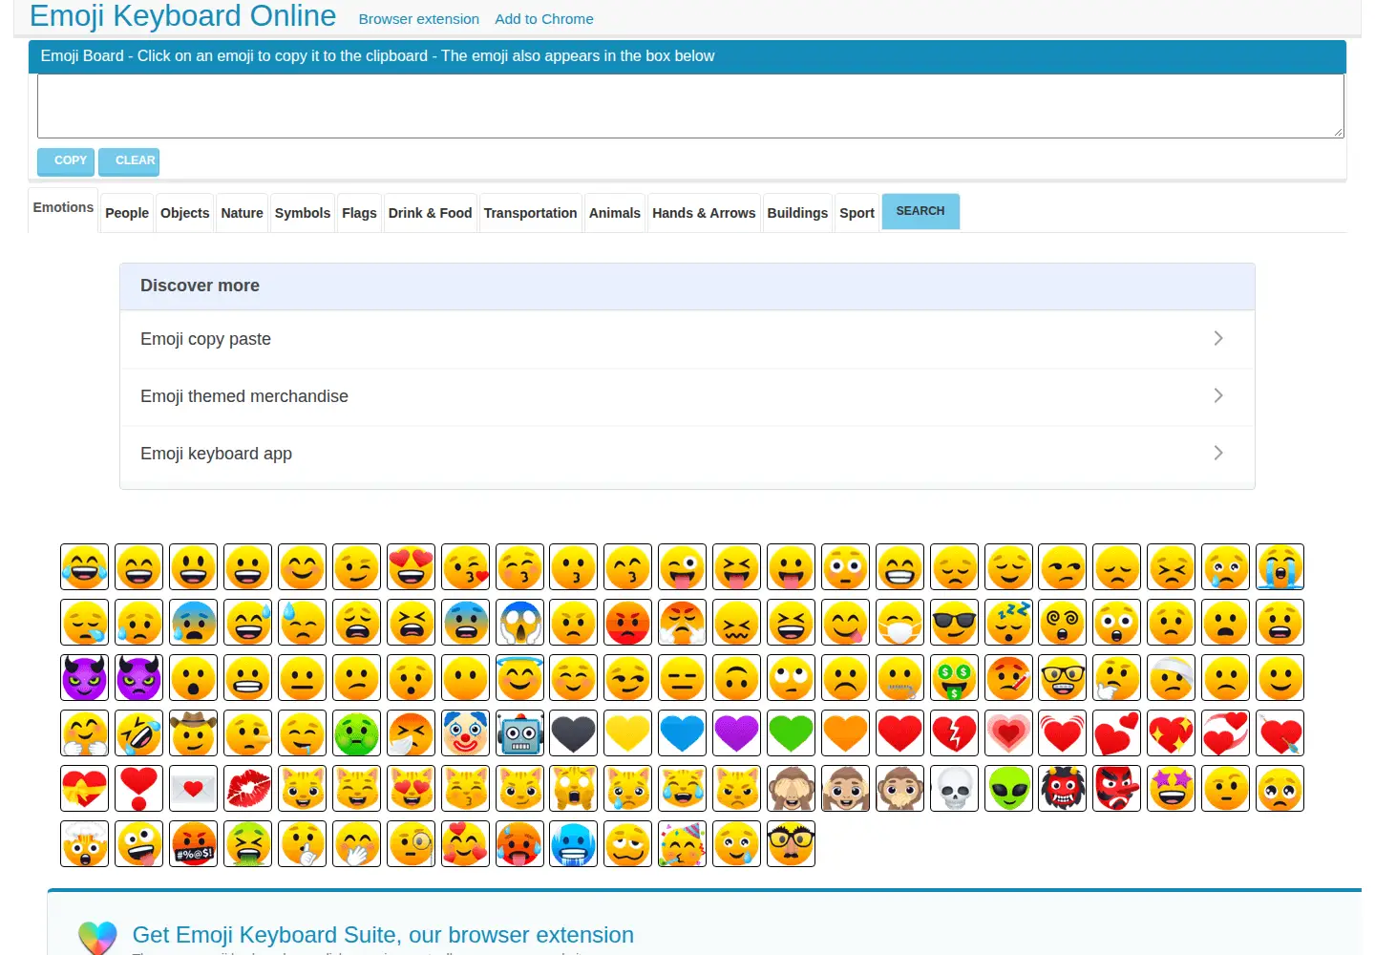The height and width of the screenshot is (955, 1375).
Task: Select the smiling face with sunglasses emoji
Action: 954,623
